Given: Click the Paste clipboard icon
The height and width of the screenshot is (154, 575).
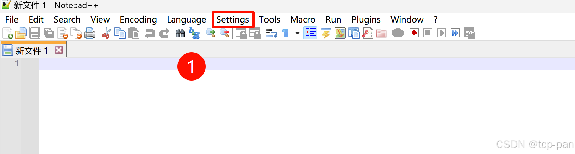Looking at the screenshot, I should (x=134, y=33).
